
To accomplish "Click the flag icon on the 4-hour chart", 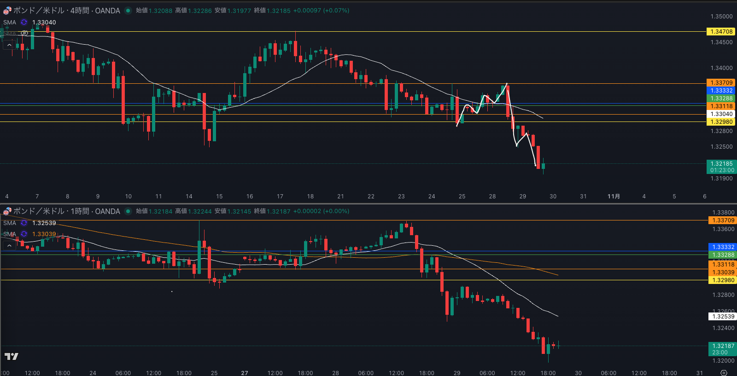I will pos(7,11).
